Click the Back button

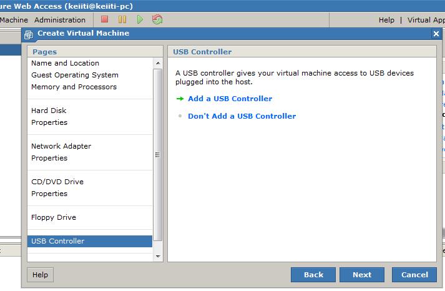(x=313, y=275)
